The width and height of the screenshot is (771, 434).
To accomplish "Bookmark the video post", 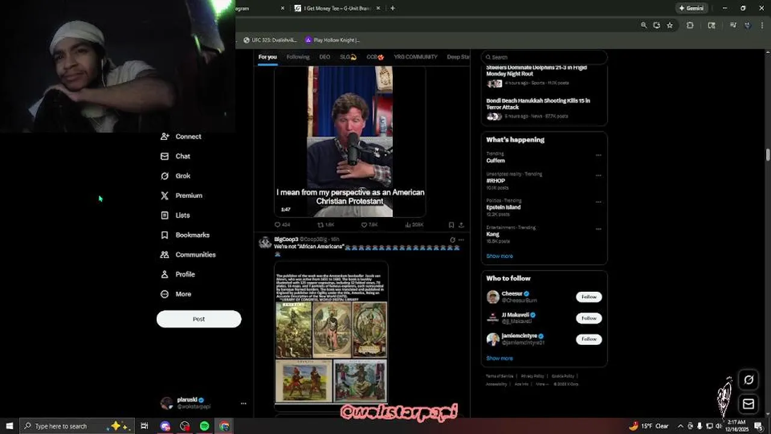I will click(x=451, y=225).
